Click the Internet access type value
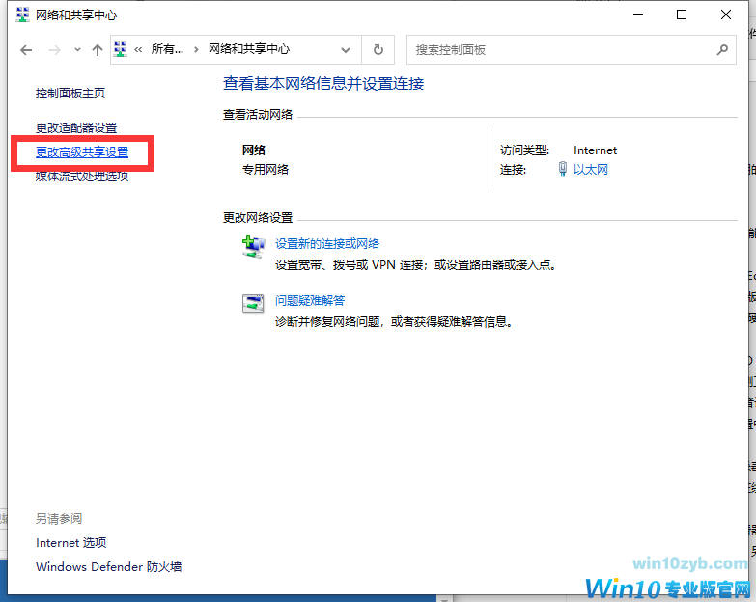This screenshot has height=602, width=756. coord(595,150)
